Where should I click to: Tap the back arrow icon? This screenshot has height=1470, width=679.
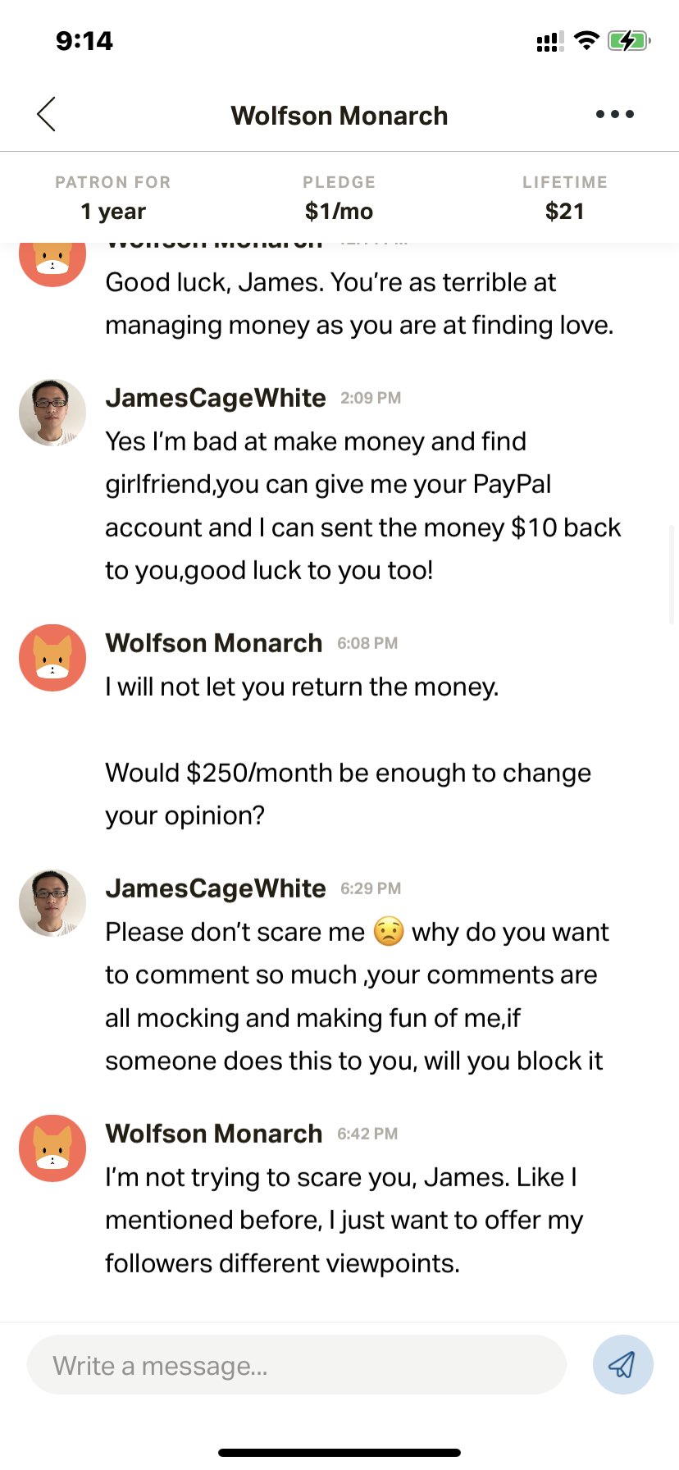pos(47,114)
